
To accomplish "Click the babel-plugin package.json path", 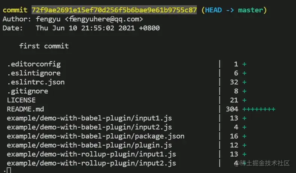I will point(95,136).
